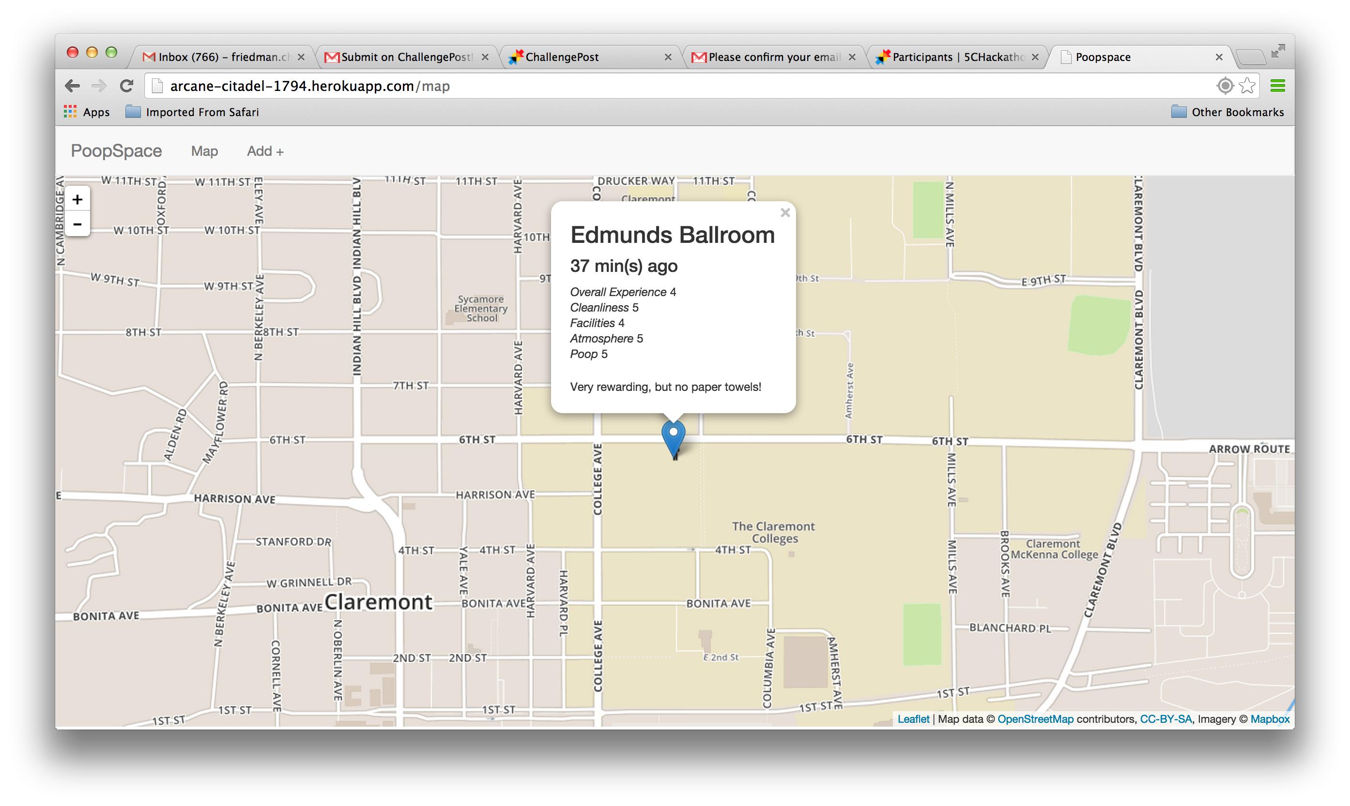The height and width of the screenshot is (806, 1350).
Task: Bookmark this page with star icon
Action: pos(1248,86)
